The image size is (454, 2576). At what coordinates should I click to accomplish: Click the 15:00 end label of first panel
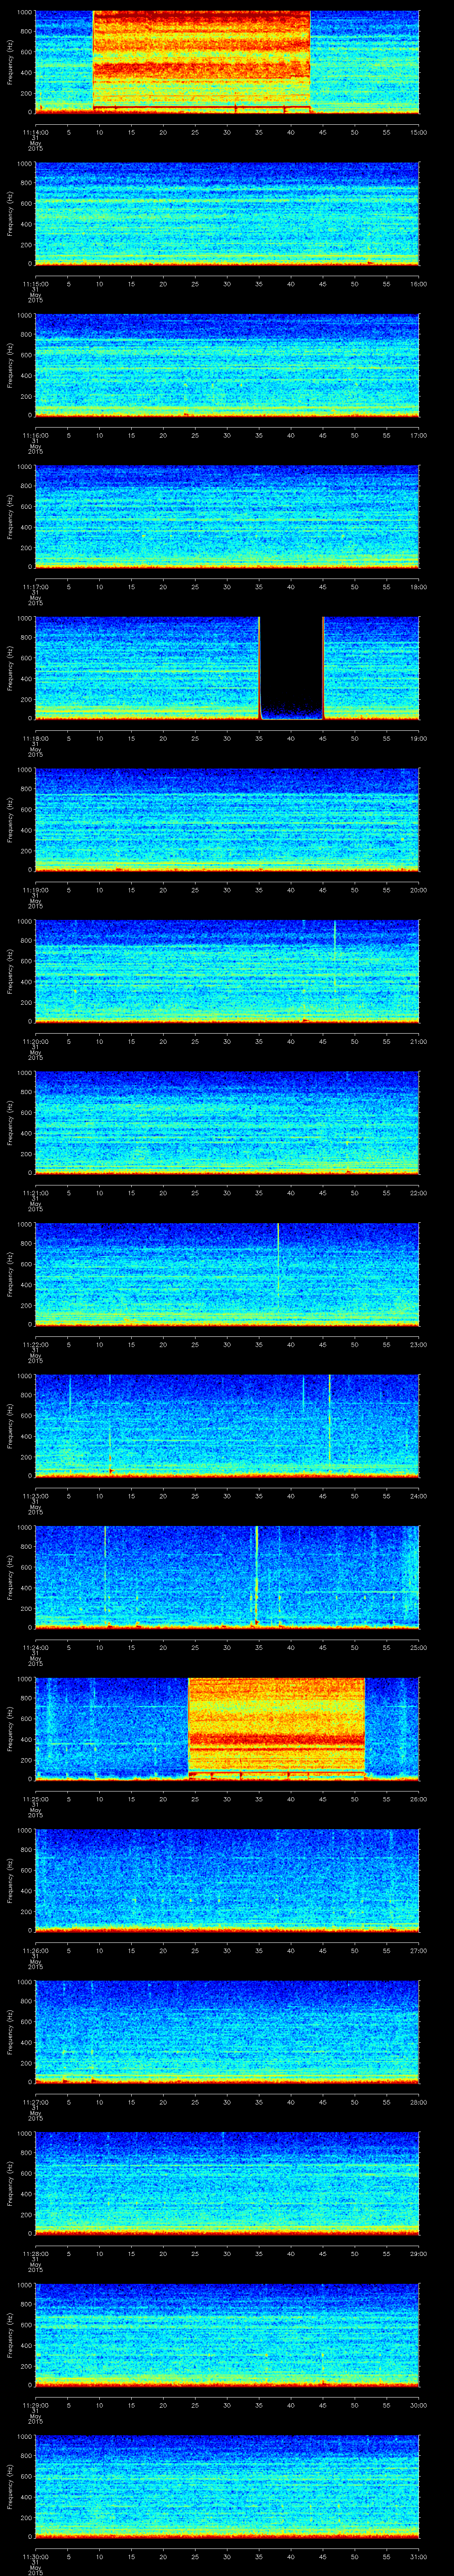(419, 131)
